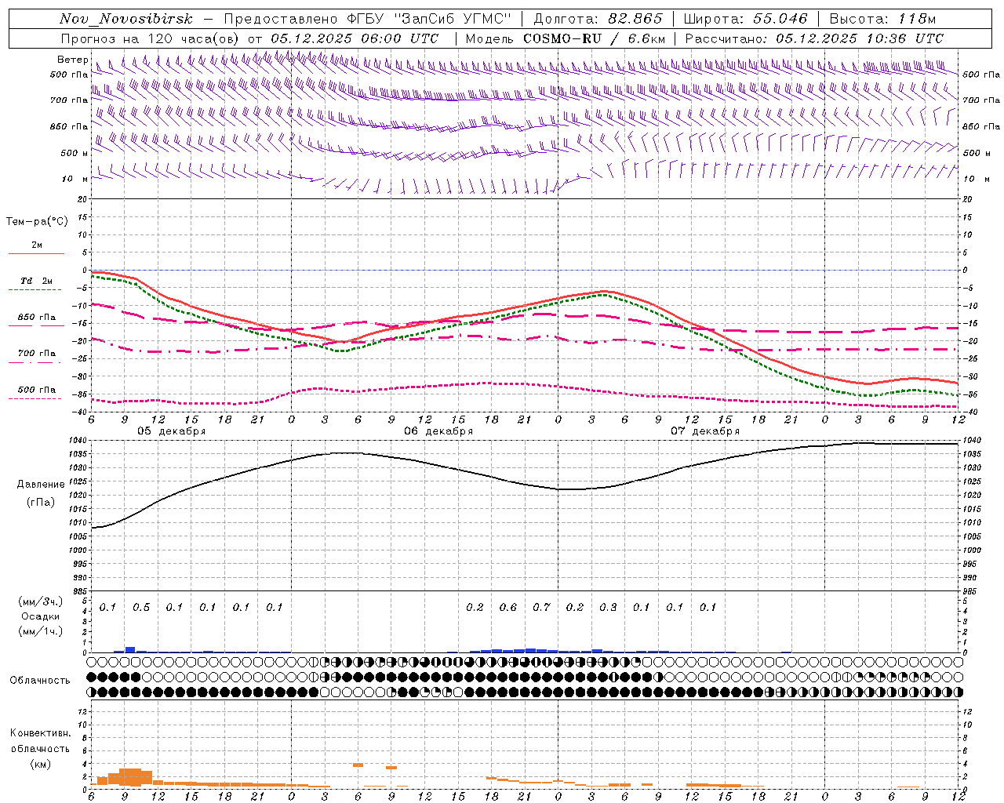Click the "Рассчитано: 05.12.2025 10:36 UTC" timestamp
This screenshot has width=1004, height=803.
pos(814,38)
